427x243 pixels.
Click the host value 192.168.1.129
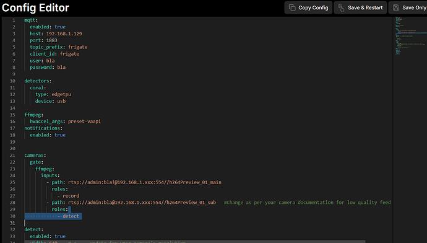(64, 33)
